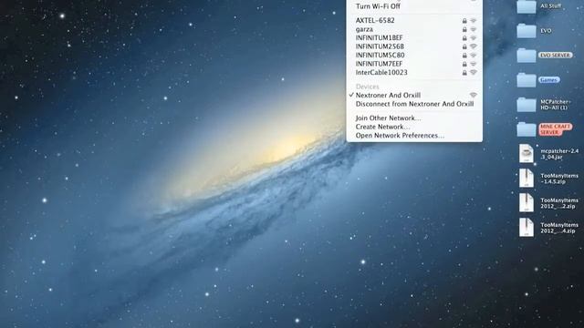584x328 pixels.
Task: Click the lock icon beside INFINITUM5C80
Action: click(x=464, y=56)
